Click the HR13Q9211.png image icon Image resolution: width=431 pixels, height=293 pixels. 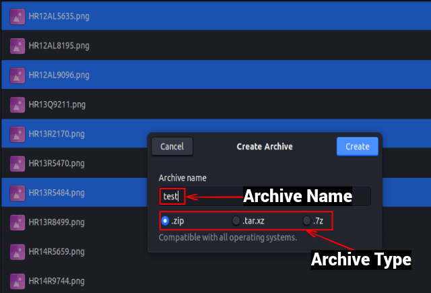[x=18, y=104]
